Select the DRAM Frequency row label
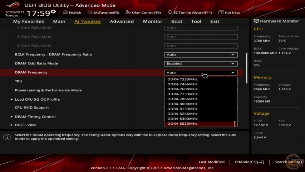The height and width of the screenshot is (172, 305). pos(31,72)
